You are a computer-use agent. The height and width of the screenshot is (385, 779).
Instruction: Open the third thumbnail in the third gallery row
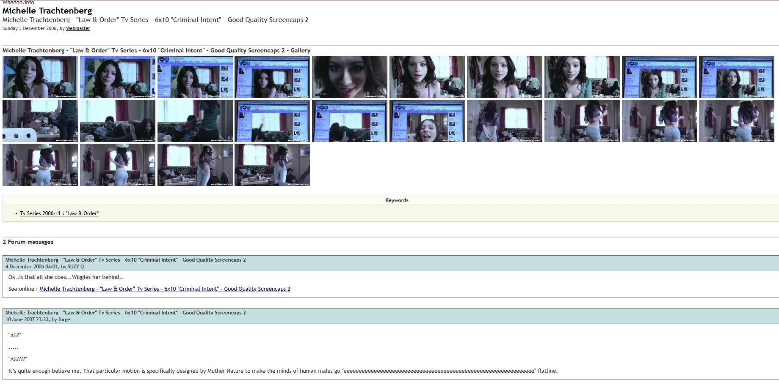[195, 165]
